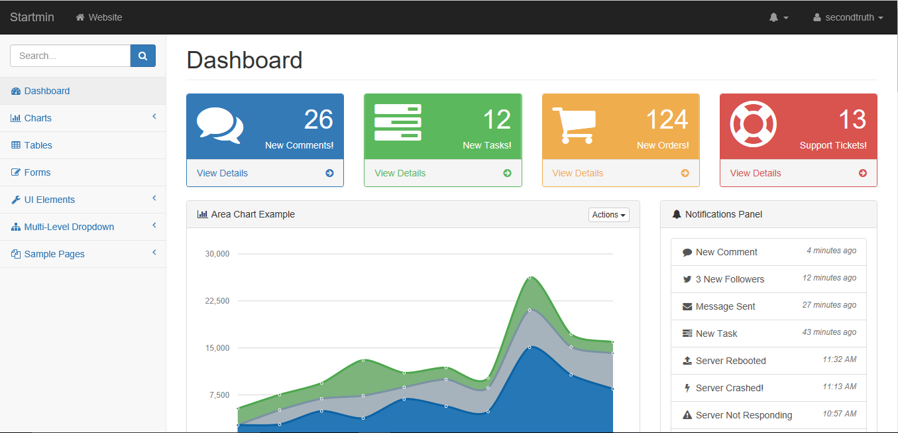This screenshot has width=898, height=433.
Task: Click View Details under New Orders
Action: click(x=577, y=173)
